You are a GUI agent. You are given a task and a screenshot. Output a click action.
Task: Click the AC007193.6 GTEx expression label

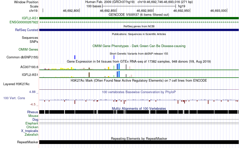[29, 67]
